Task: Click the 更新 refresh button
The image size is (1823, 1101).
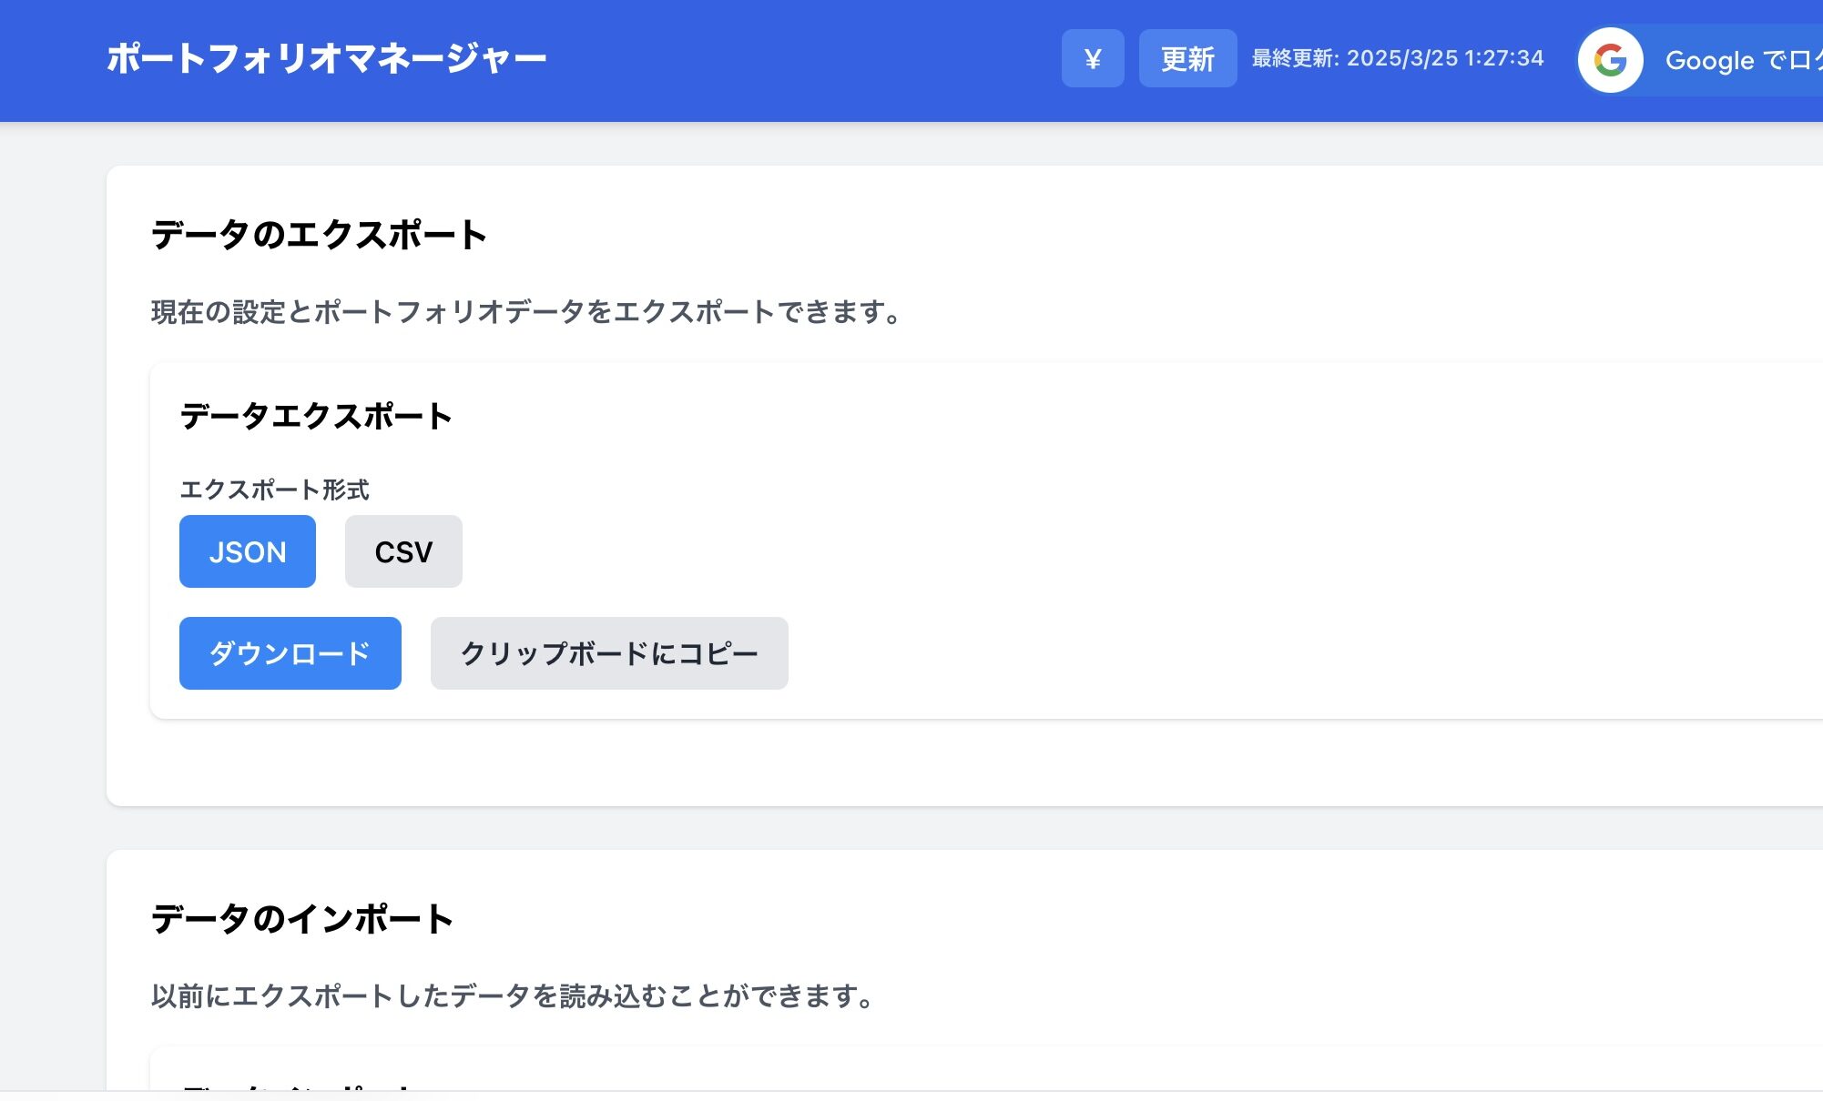Action: [x=1187, y=58]
